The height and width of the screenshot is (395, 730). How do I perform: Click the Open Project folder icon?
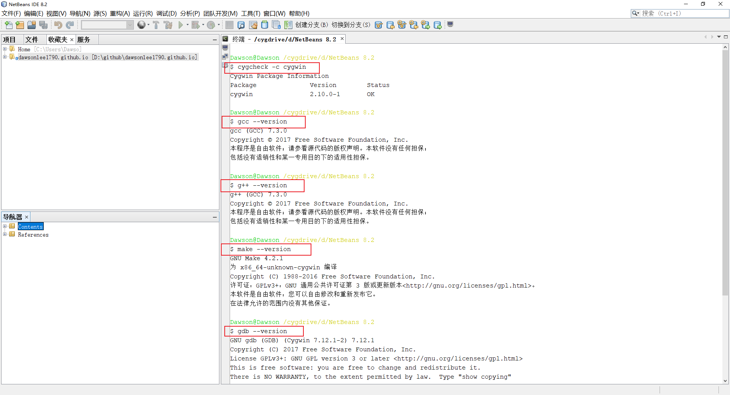pyautogui.click(x=32, y=25)
